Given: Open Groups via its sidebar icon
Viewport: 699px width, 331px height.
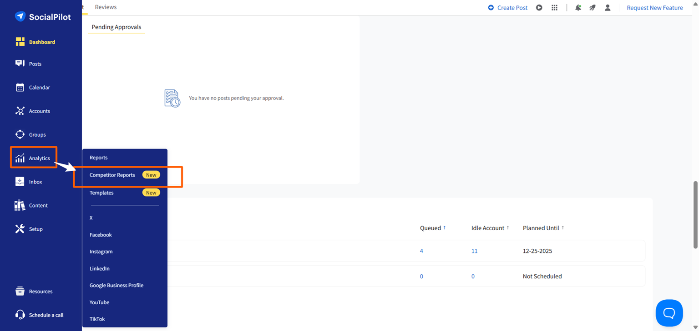Looking at the screenshot, I should pos(20,134).
